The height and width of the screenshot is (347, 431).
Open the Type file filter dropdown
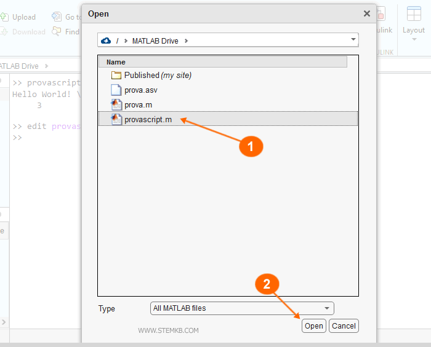pyautogui.click(x=242, y=308)
